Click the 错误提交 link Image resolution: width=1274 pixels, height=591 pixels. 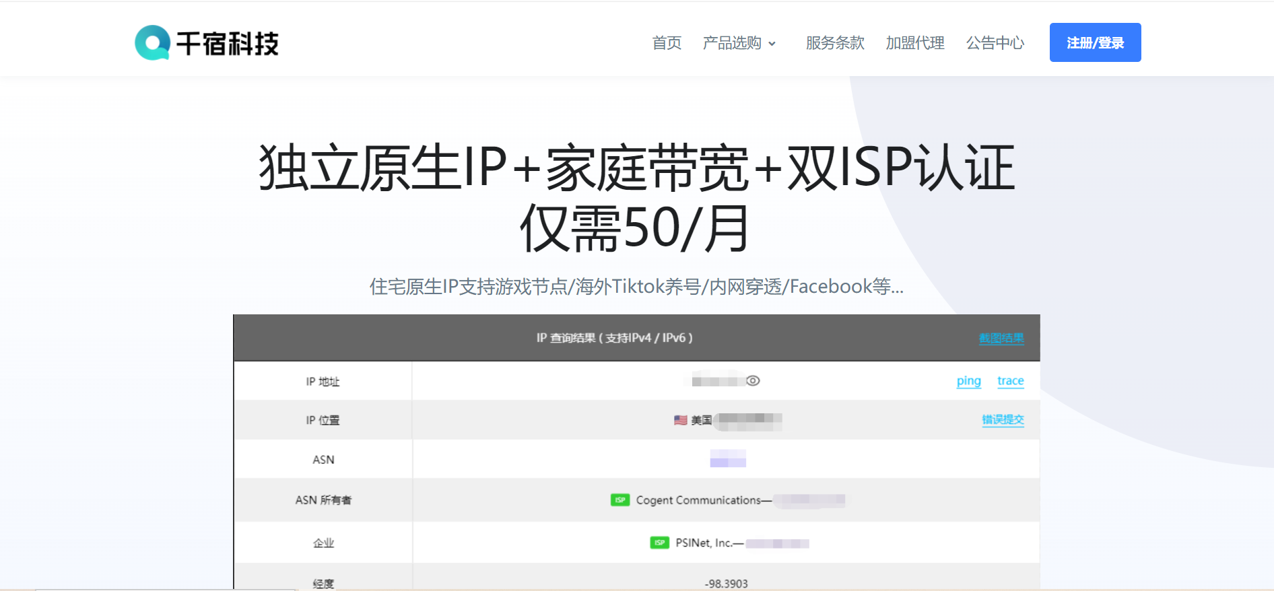tap(1003, 419)
